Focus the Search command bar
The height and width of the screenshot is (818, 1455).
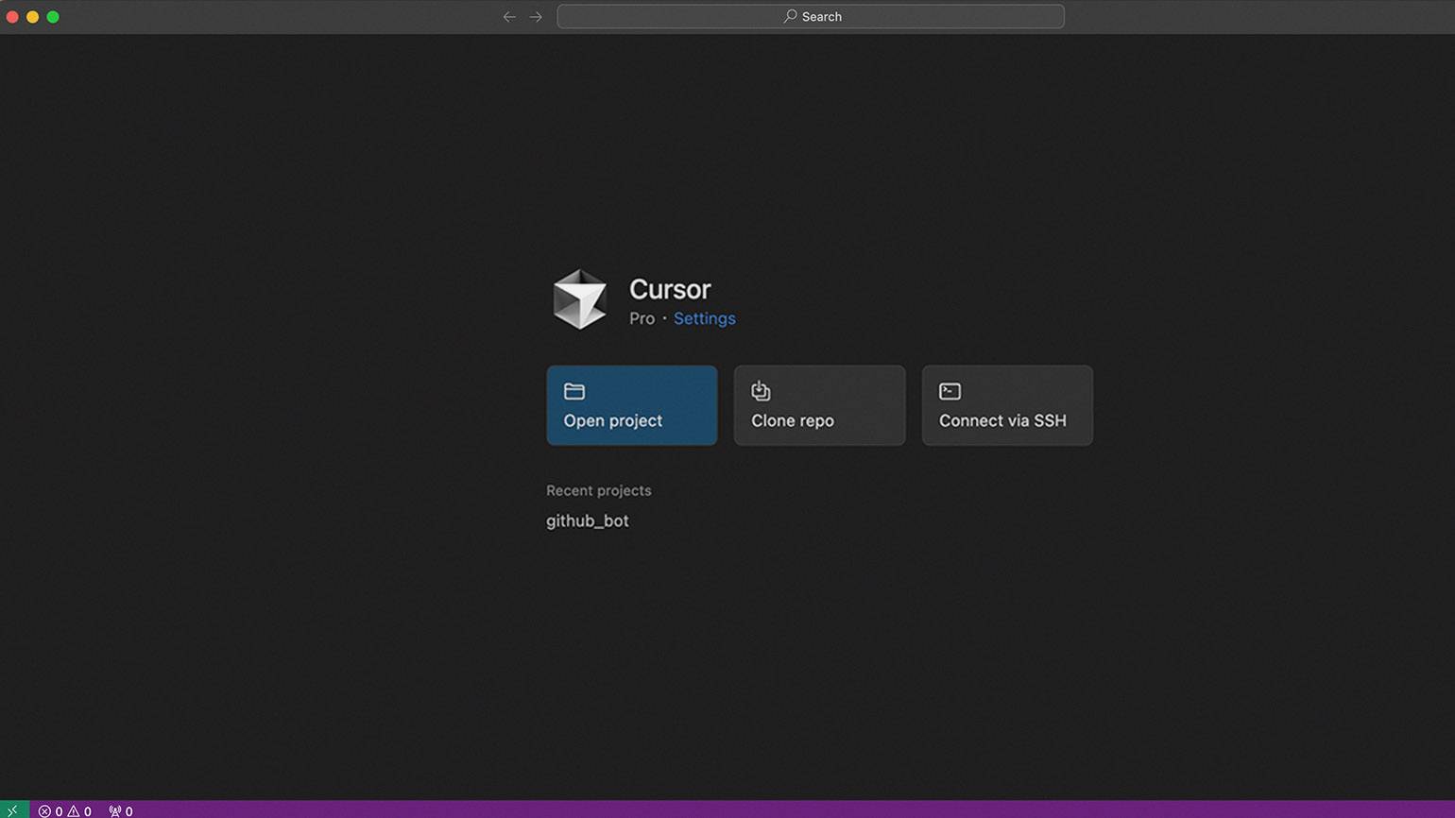point(811,17)
